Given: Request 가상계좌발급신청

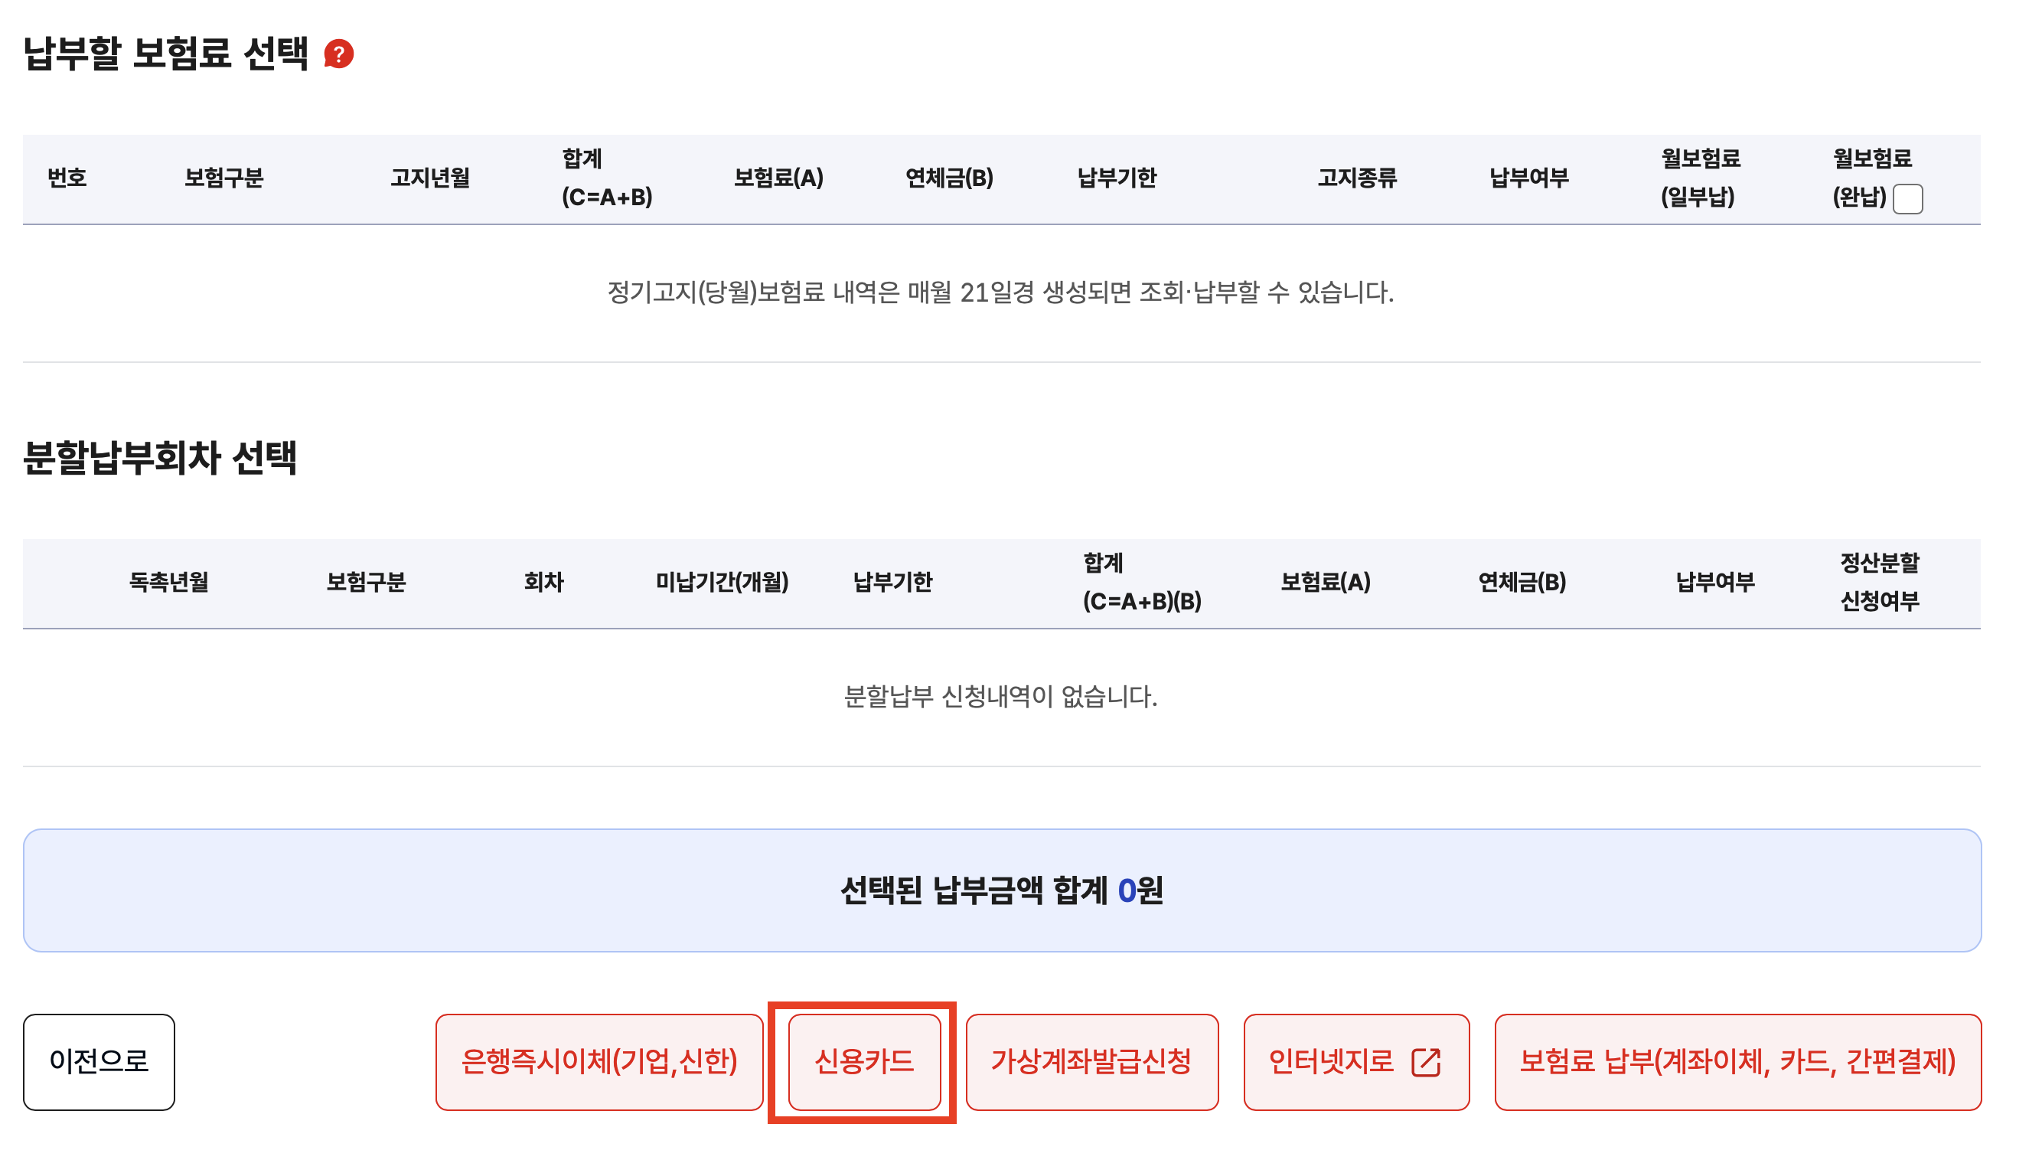Looking at the screenshot, I should click(x=1091, y=1061).
